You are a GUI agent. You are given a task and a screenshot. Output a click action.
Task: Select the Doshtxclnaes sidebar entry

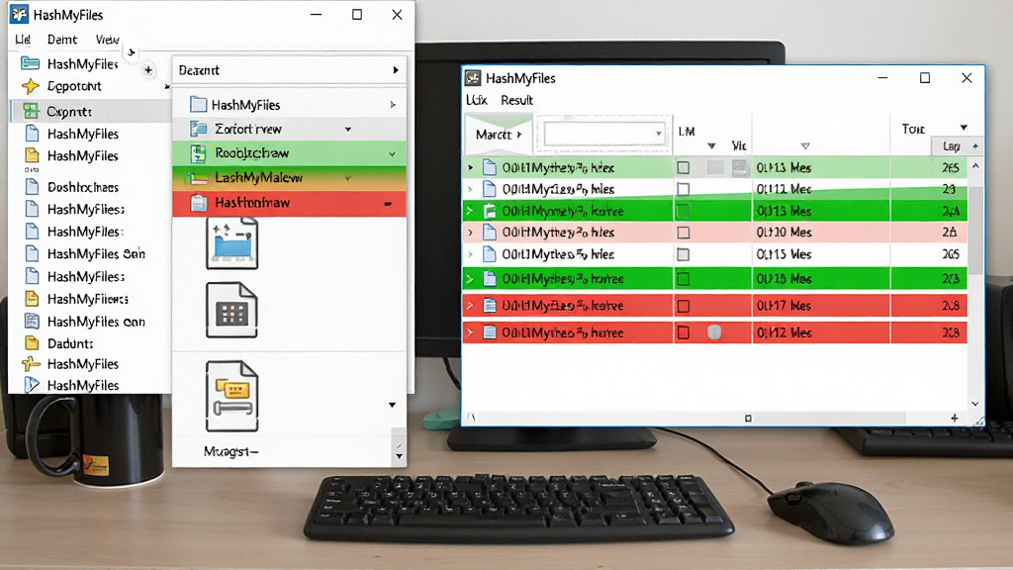click(83, 187)
